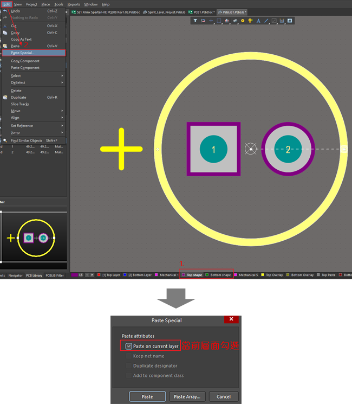Click the selection filter funnel icon
Image resolution: width=352 pixels, height=404 pixels.
(x=195, y=21)
